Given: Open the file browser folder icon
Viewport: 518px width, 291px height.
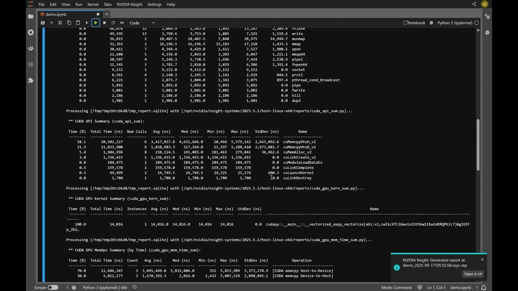Looking at the screenshot, I should point(31,17).
